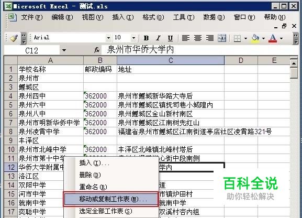
Task: Click the Format Painter brush icon
Action: (x=14, y=38)
